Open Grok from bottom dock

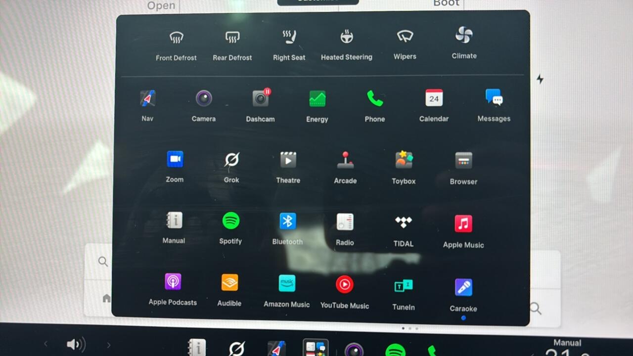[x=236, y=349]
